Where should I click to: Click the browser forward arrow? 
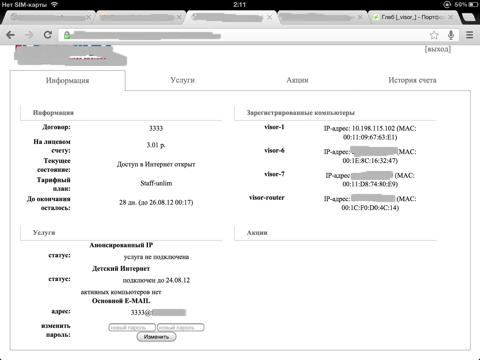(29, 35)
